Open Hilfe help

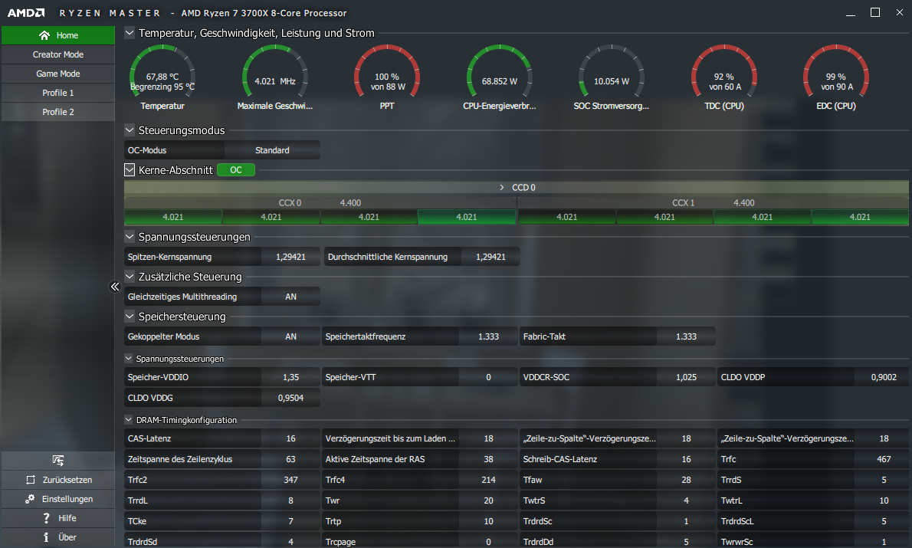coord(58,518)
